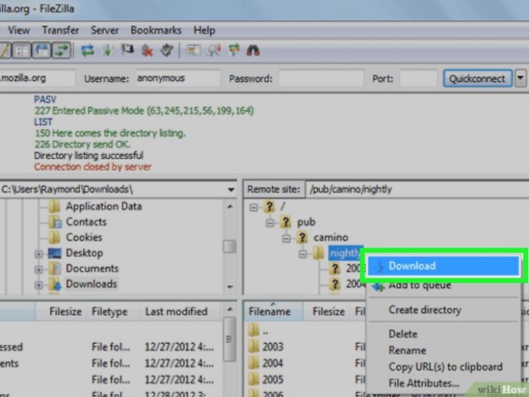Select Cookies folder in local tree

(84, 237)
